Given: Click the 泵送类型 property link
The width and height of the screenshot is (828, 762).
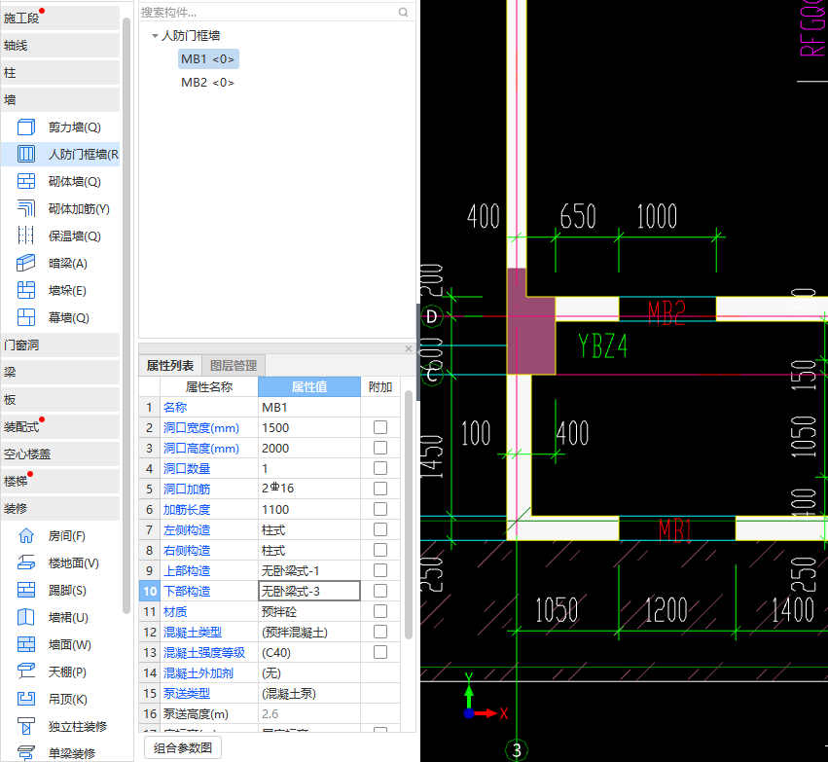Looking at the screenshot, I should tap(187, 693).
